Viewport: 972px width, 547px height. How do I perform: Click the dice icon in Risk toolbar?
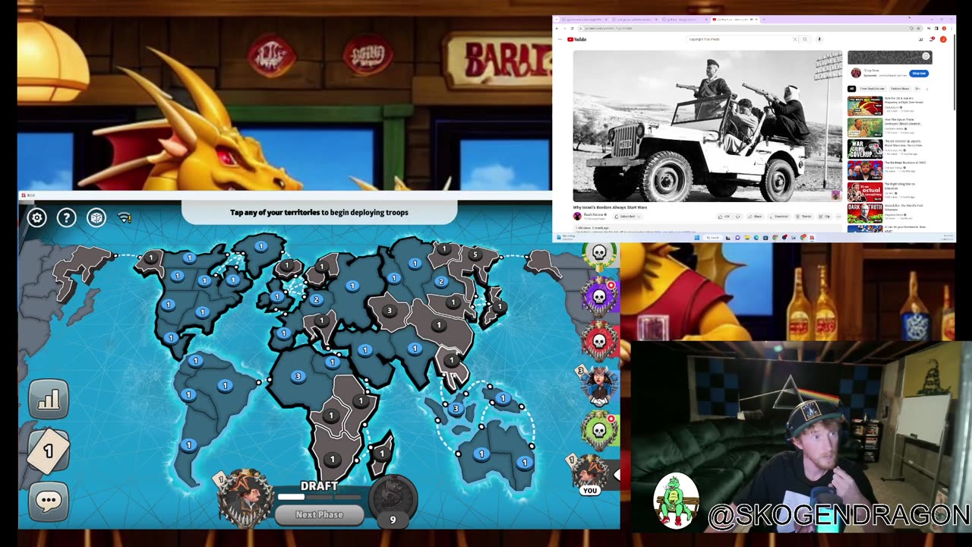(x=96, y=218)
